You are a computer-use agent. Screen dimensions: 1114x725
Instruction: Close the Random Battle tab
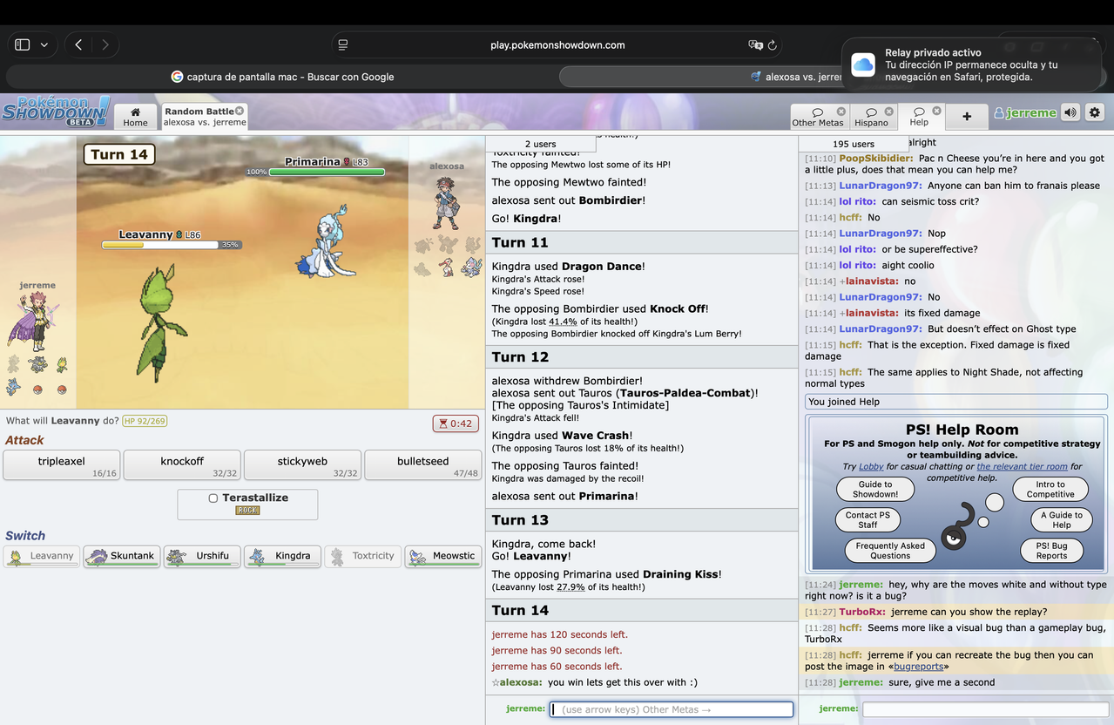coord(240,111)
